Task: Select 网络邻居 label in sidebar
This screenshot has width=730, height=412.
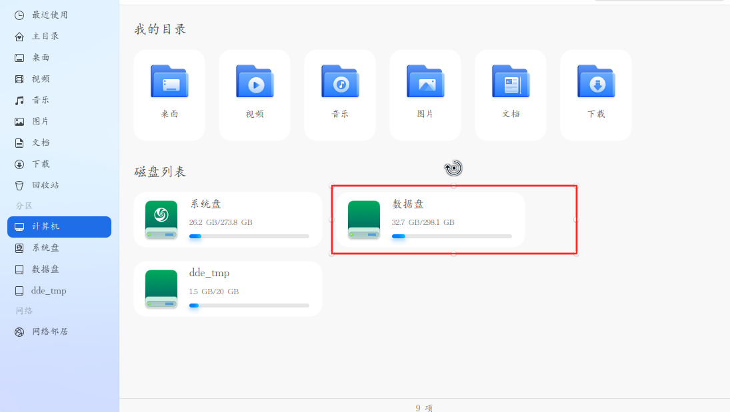Action: 50,331
